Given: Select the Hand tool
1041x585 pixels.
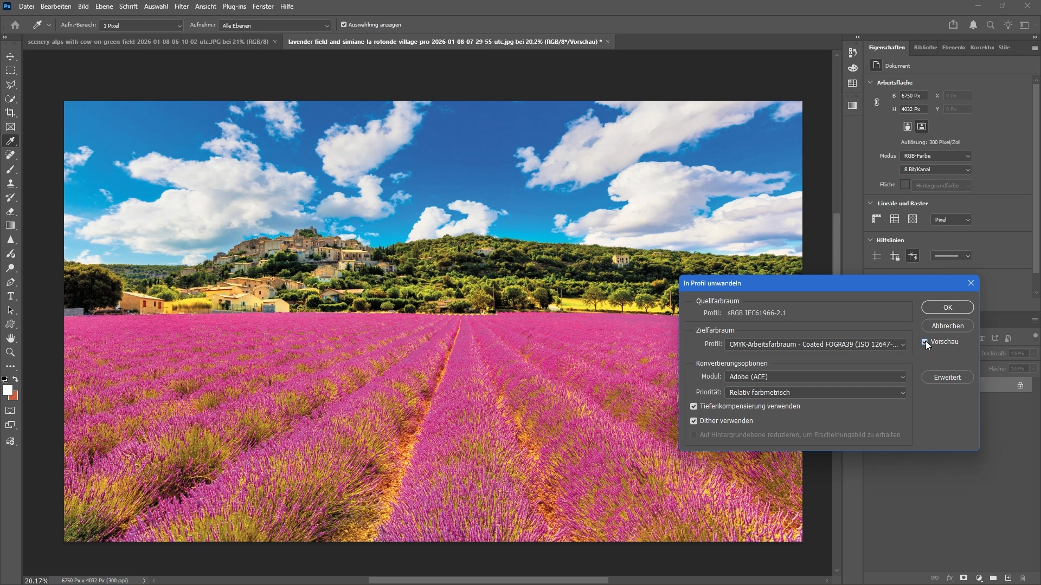Looking at the screenshot, I should [x=10, y=339].
